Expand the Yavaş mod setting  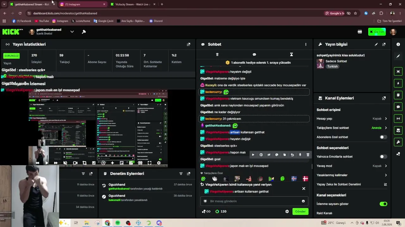(x=386, y=166)
